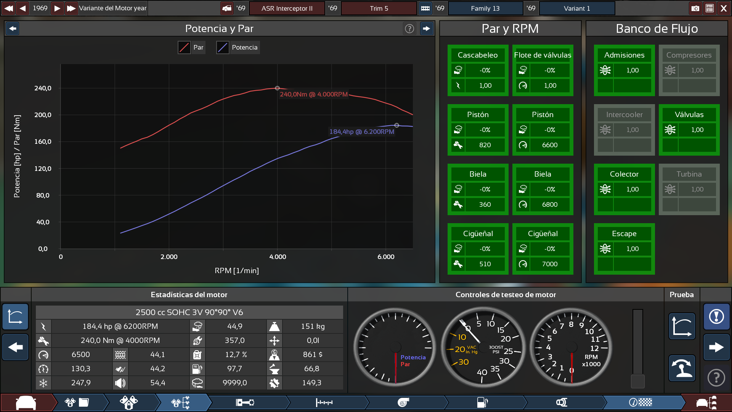Viewport: 732px width, 412px height.
Task: Advance one year with right arrow
Action: click(x=57, y=8)
